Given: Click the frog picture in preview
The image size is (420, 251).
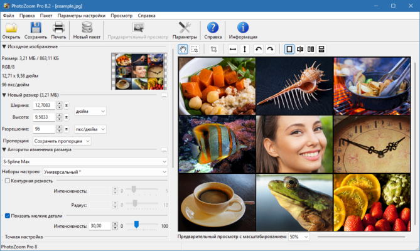Looking at the screenshot, I should 294,202.
